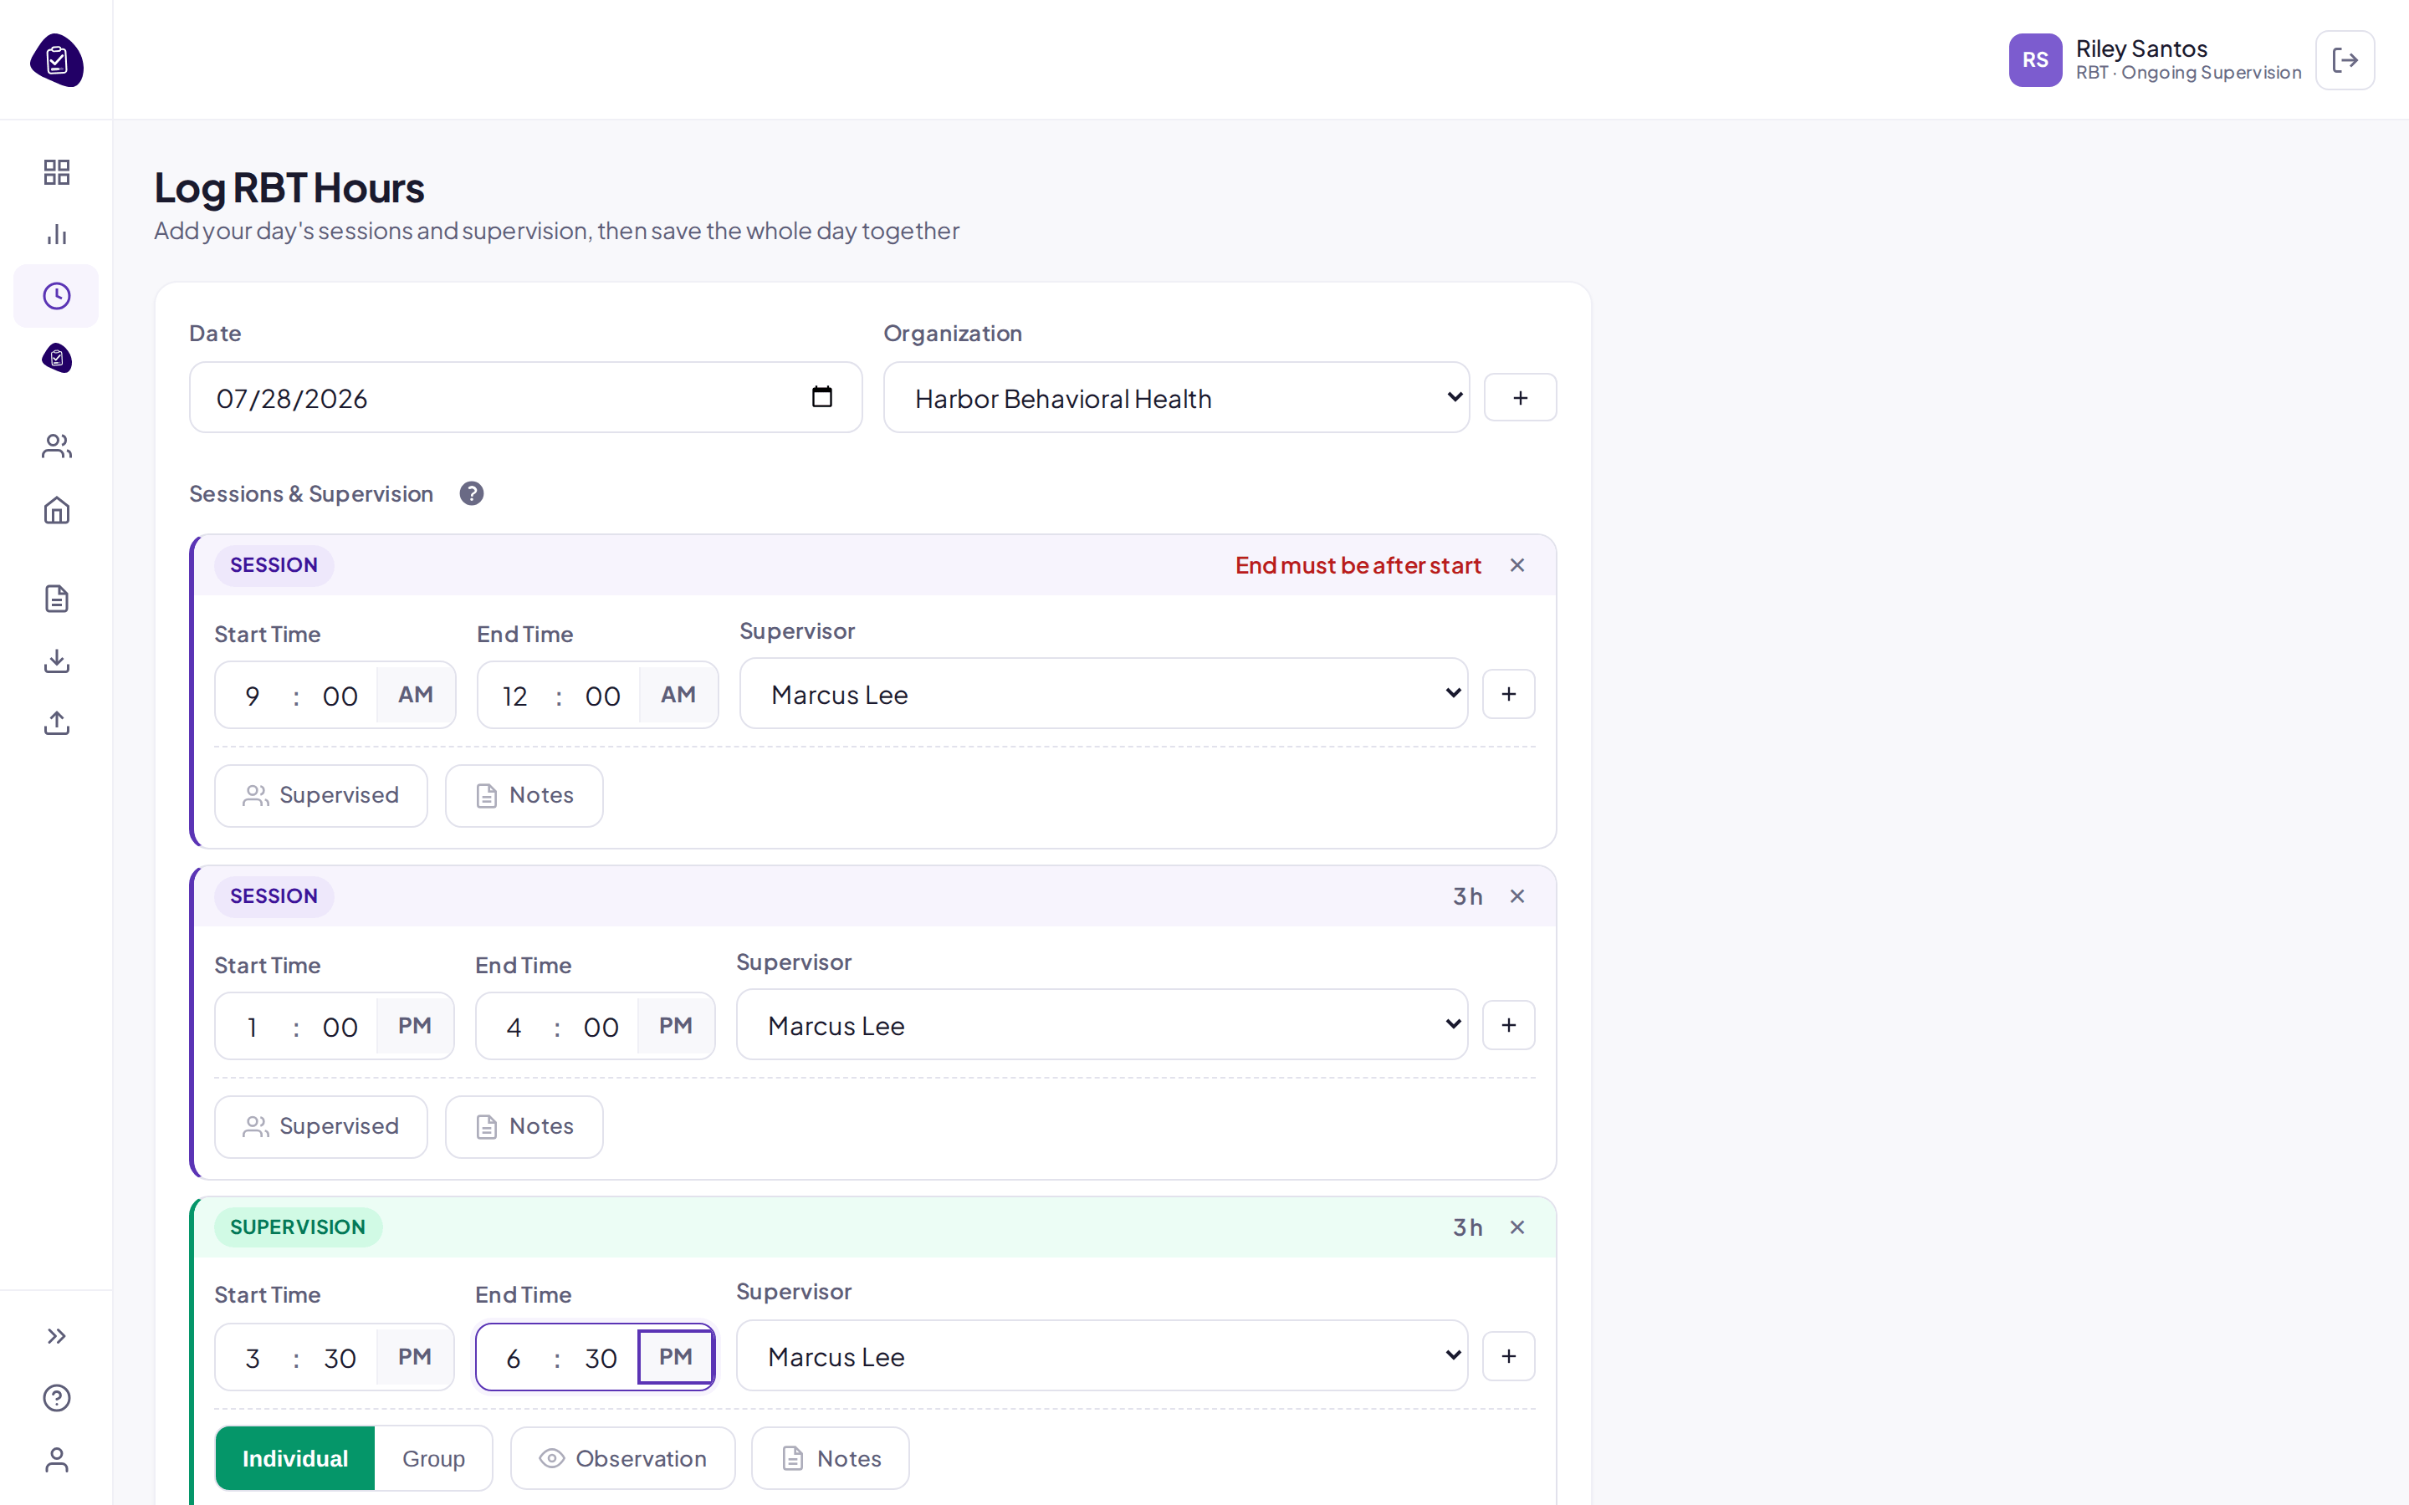Open Notes for the 9:00 AM session
The image size is (2409, 1505).
524,795
